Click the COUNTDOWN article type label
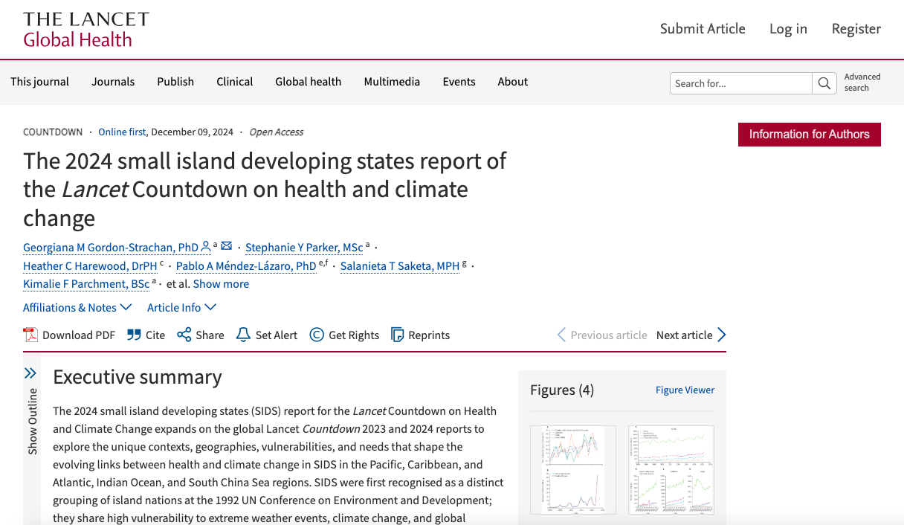Screen dimensions: 904x525 pyautogui.click(x=53, y=132)
